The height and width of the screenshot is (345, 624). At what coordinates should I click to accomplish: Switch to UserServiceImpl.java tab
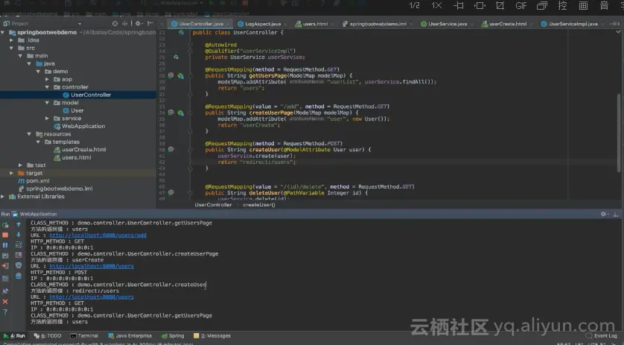[x=573, y=24]
